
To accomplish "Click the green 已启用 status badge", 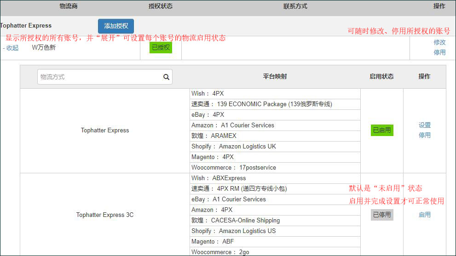I will coord(382,130).
